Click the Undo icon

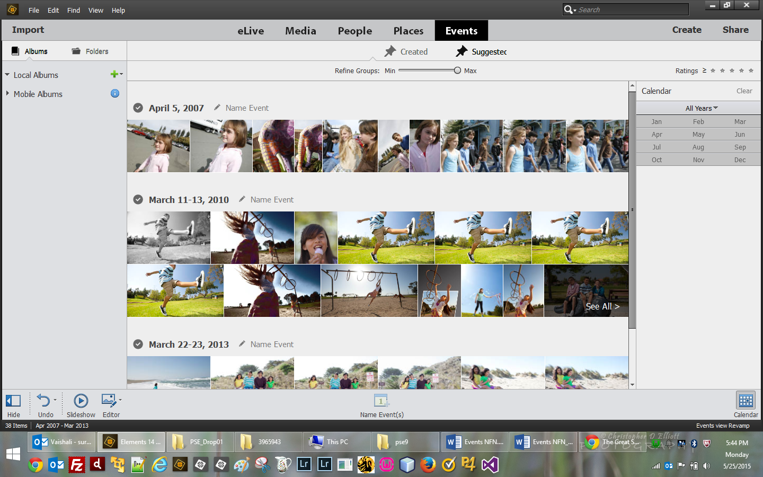(43, 401)
